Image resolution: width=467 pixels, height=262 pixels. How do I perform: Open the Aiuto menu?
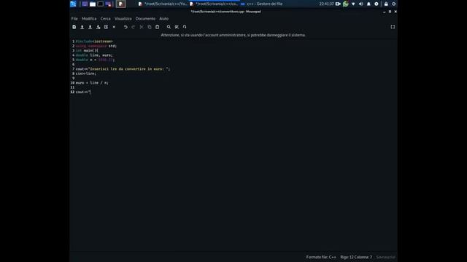pyautogui.click(x=163, y=19)
